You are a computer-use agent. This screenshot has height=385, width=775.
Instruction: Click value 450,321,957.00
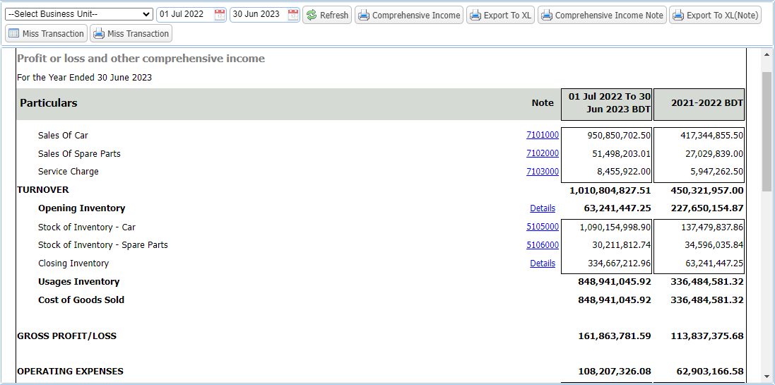pos(707,190)
